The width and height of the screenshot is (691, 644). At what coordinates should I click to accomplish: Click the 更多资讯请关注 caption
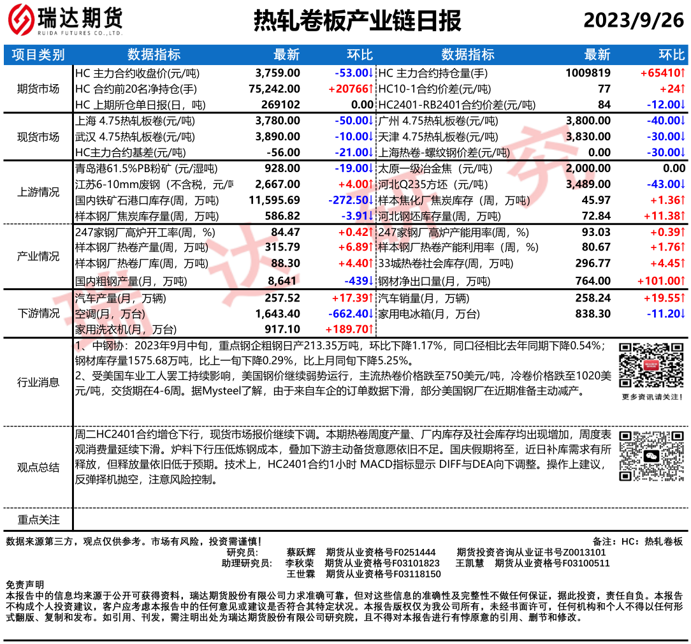[x=652, y=397]
